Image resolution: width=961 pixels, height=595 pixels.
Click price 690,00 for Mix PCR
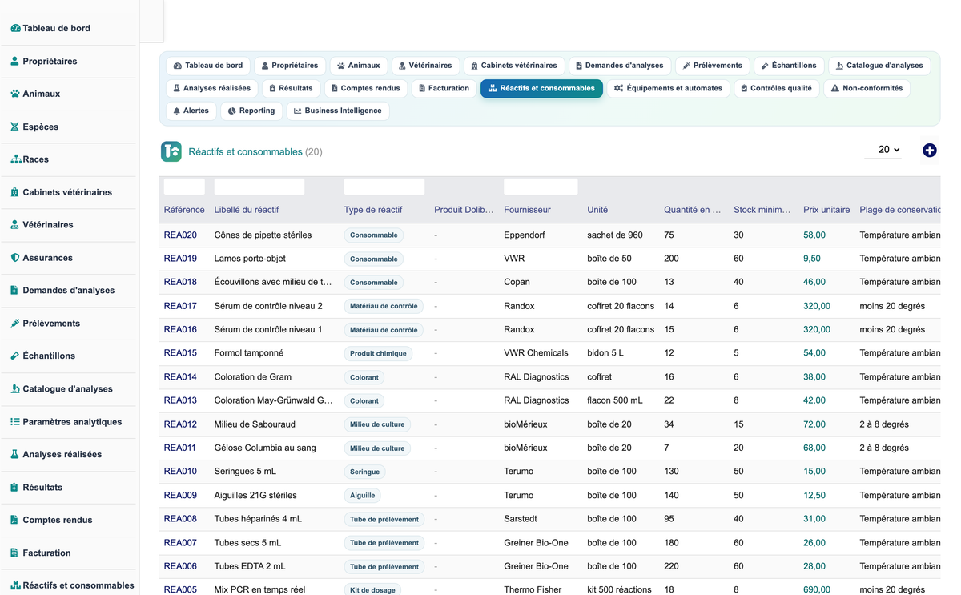tap(817, 590)
